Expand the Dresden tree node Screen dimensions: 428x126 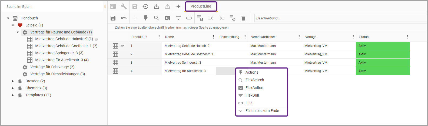coord(13,81)
